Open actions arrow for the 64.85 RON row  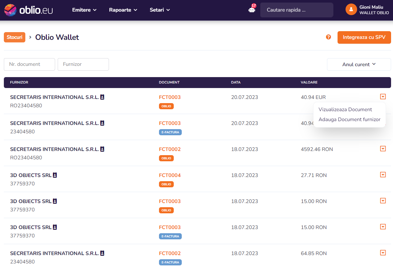point(382,253)
